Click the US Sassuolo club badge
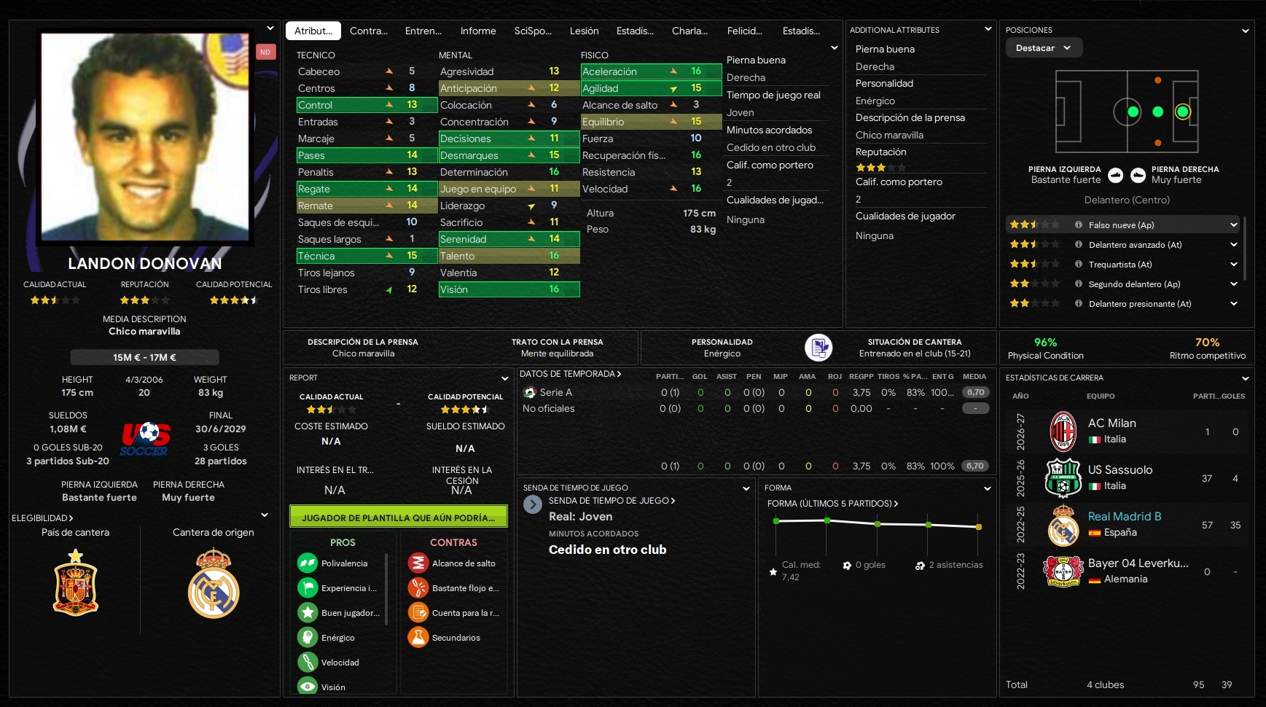The height and width of the screenshot is (707, 1266). click(1063, 478)
